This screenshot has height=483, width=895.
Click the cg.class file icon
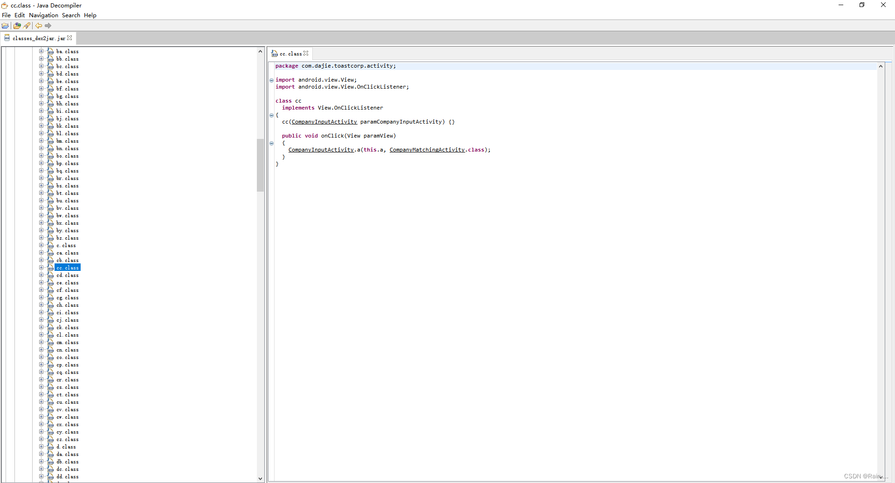(x=50, y=297)
